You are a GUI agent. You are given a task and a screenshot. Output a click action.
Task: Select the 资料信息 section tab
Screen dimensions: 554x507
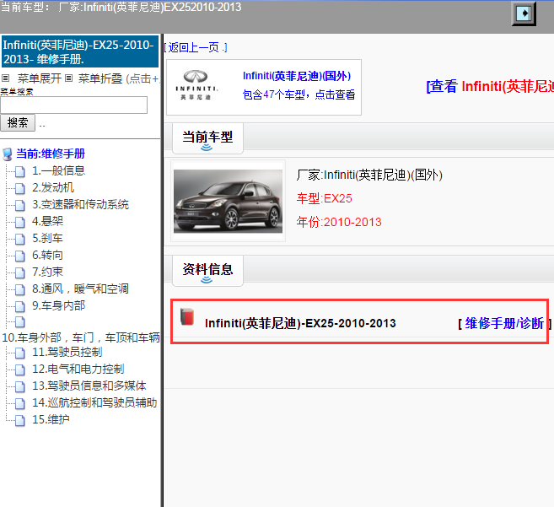click(207, 271)
